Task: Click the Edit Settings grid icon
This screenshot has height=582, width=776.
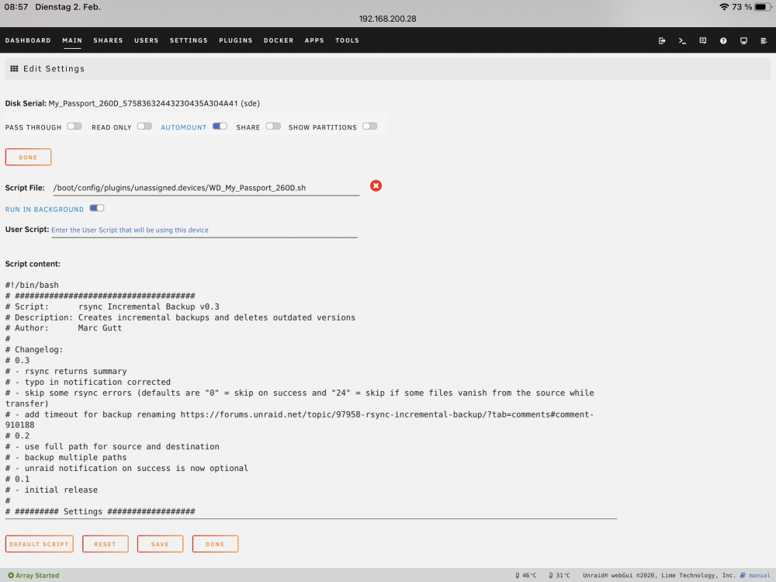Action: 14,69
